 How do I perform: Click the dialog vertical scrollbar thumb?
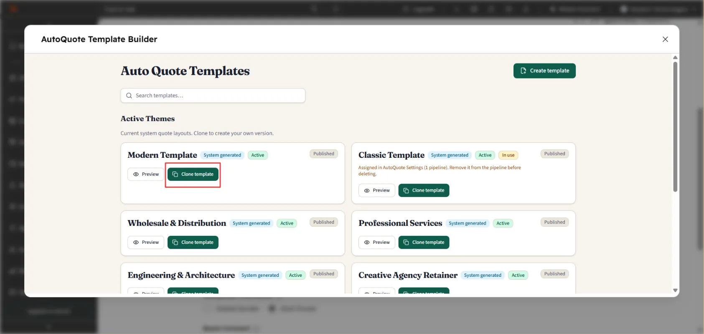675,127
